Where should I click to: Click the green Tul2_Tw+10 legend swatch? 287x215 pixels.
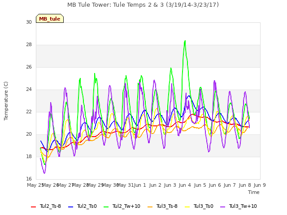pos(106,206)
